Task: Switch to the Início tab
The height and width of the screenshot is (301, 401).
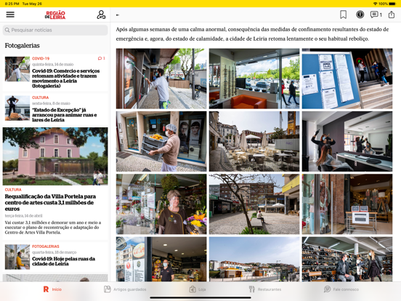Action: coord(52,289)
